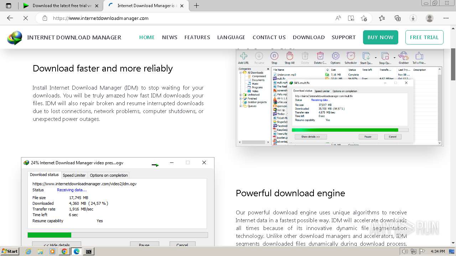The height and width of the screenshot is (256, 456).
Task: Launch Internet Explorer from the taskbar
Action: tap(28, 251)
